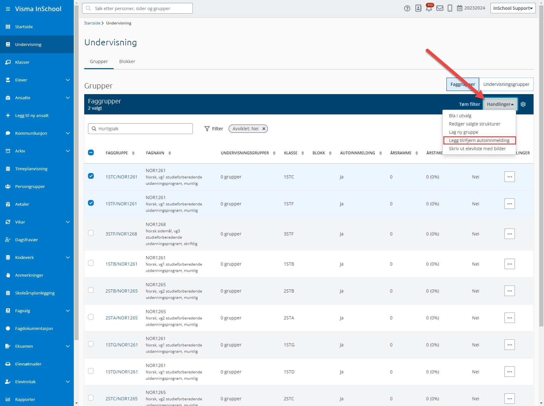This screenshot has height=406, width=544.
Task: Open the help question mark icon
Action: [407, 8]
